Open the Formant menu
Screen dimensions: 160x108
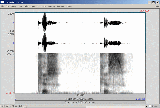(61, 6)
